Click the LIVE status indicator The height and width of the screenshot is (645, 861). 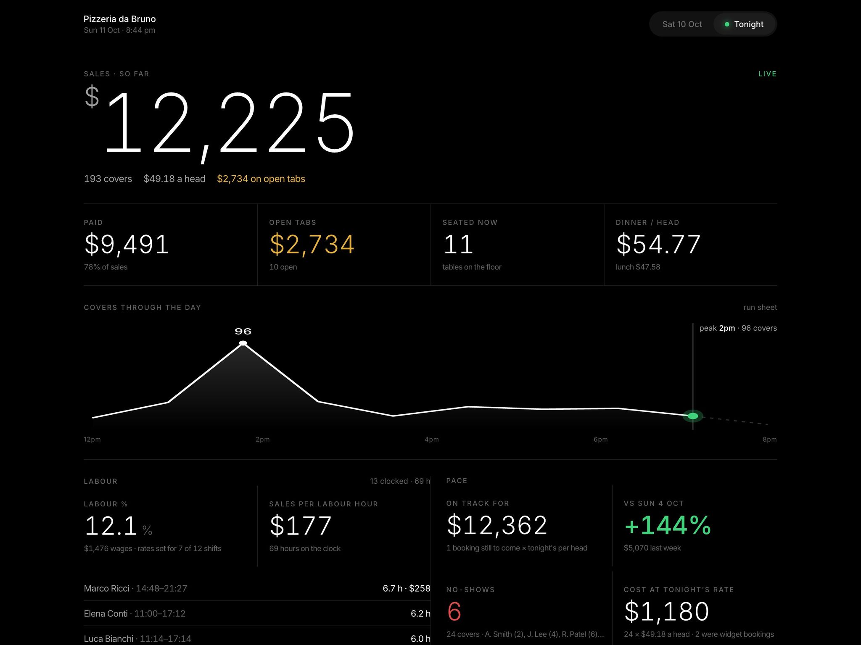[x=767, y=74]
